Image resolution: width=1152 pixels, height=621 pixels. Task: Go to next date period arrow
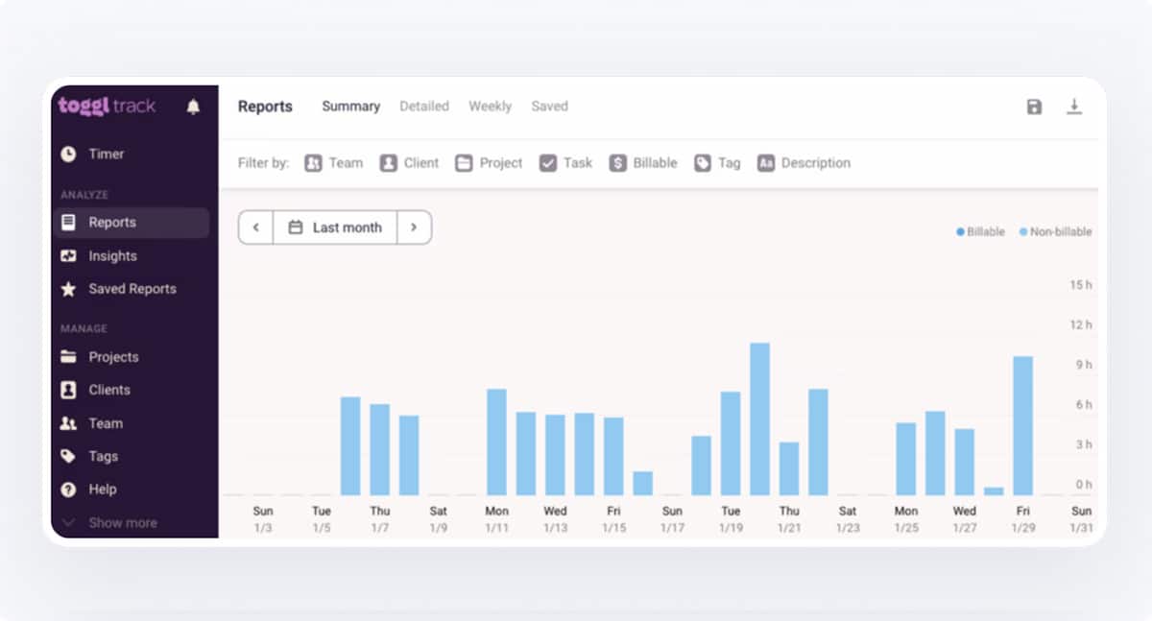(x=414, y=227)
